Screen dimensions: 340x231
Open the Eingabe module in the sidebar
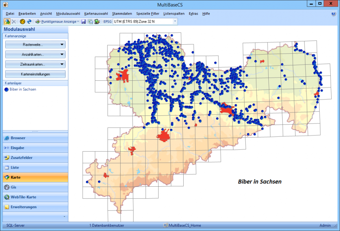pos(35,148)
